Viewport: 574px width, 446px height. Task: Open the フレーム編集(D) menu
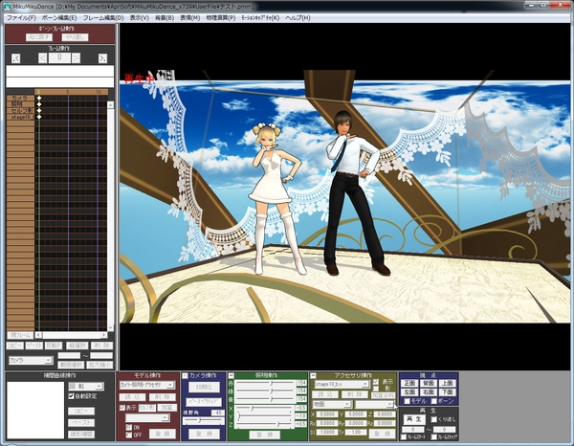tap(103, 17)
